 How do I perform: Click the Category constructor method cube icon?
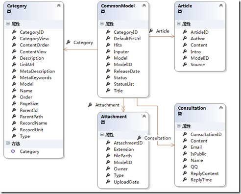13,151
